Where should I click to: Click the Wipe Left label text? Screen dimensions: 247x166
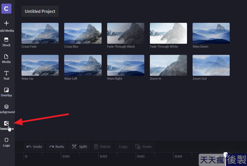pos(71,79)
